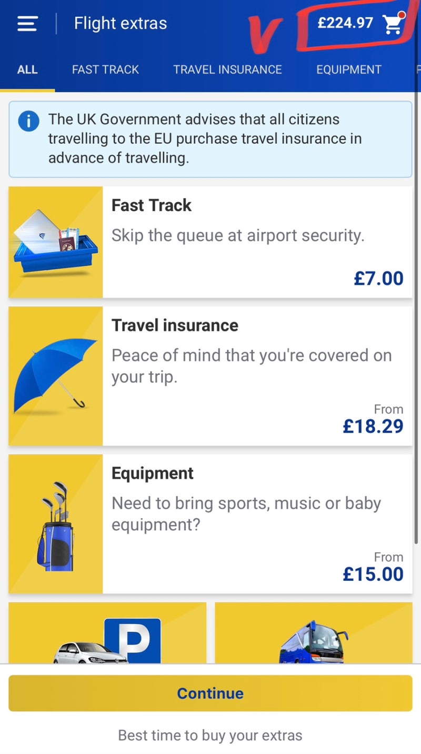Screen dimensions: 421x754
Task: Tap the blue umbrella insurance image
Action: (x=56, y=376)
